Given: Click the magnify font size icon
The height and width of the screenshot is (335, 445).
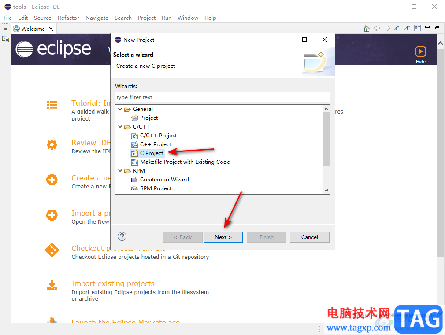Looking at the screenshot, I should tap(407, 28).
